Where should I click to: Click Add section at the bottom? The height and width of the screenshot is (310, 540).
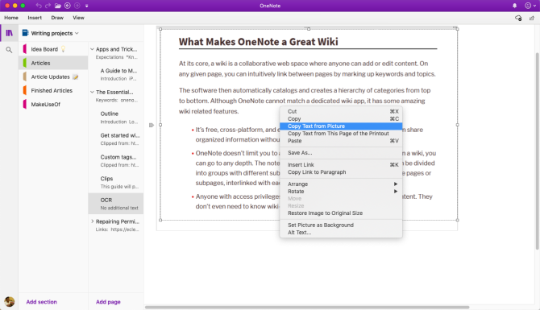point(42,302)
